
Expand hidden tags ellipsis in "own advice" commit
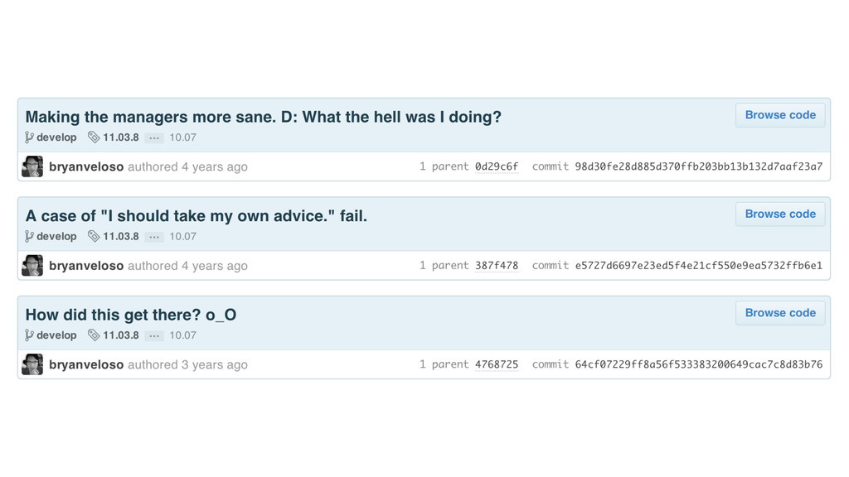[154, 236]
